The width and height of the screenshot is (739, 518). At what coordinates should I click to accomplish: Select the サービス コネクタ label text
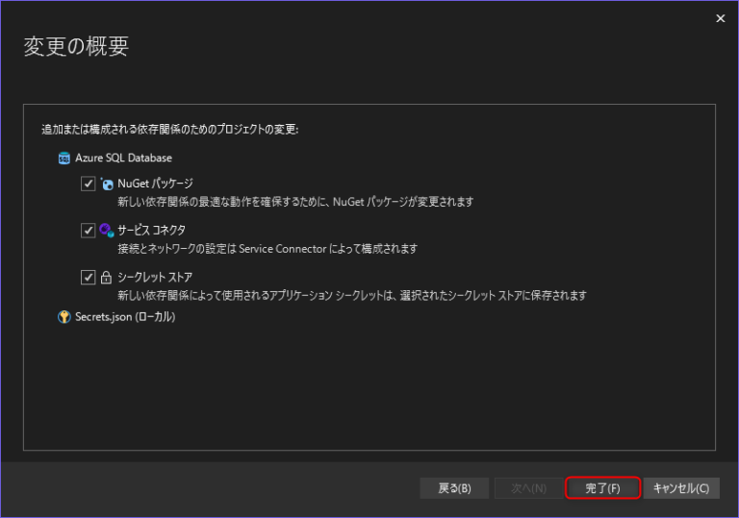[151, 230]
